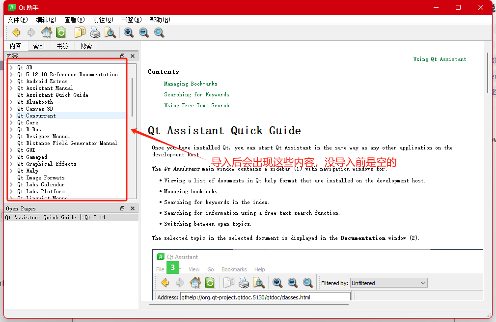Screen dimensions: 496x322
Task: Reset zoom with plain magnifier icon
Action: pyautogui.click(x=159, y=32)
